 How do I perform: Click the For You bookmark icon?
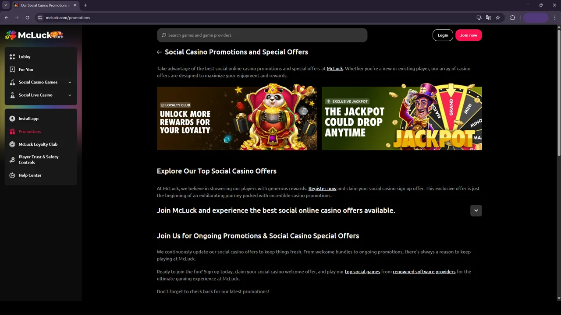pyautogui.click(x=12, y=70)
